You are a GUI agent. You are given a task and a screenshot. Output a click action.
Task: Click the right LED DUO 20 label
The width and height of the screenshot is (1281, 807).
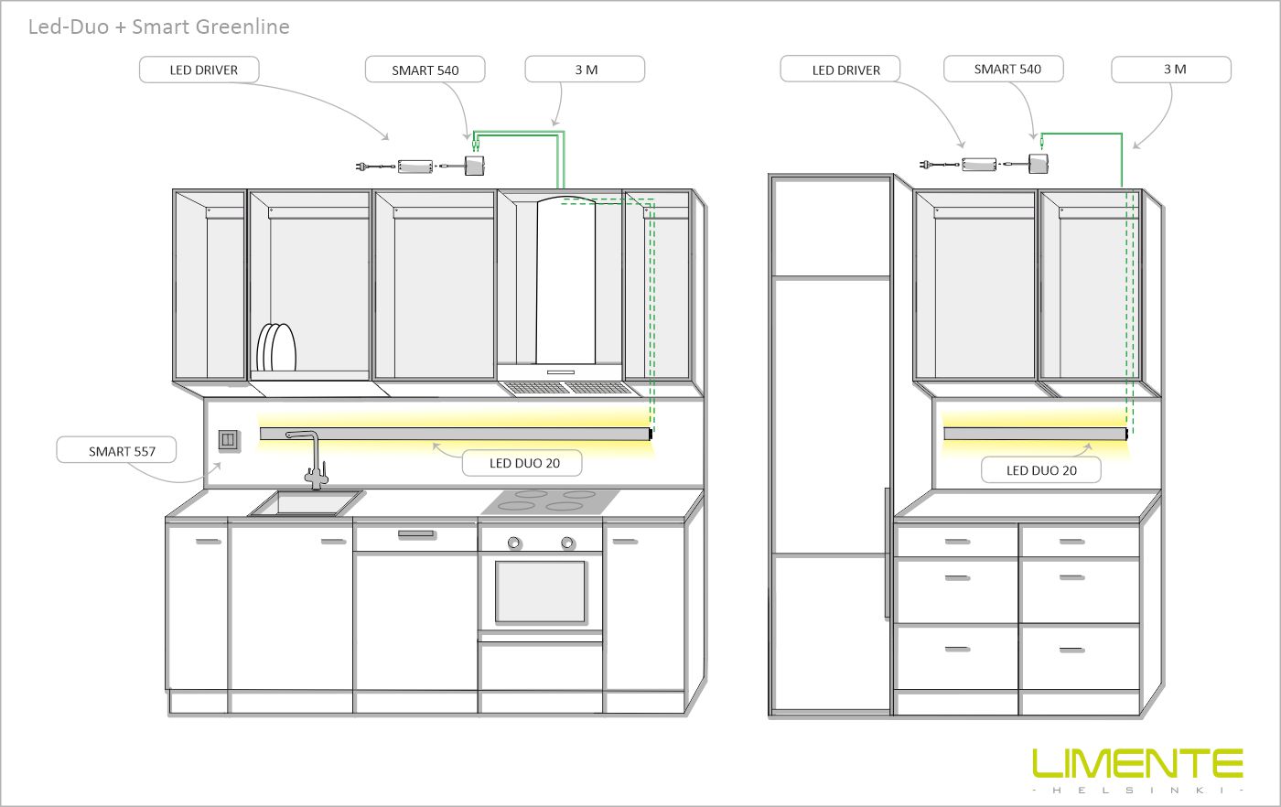[1041, 470]
